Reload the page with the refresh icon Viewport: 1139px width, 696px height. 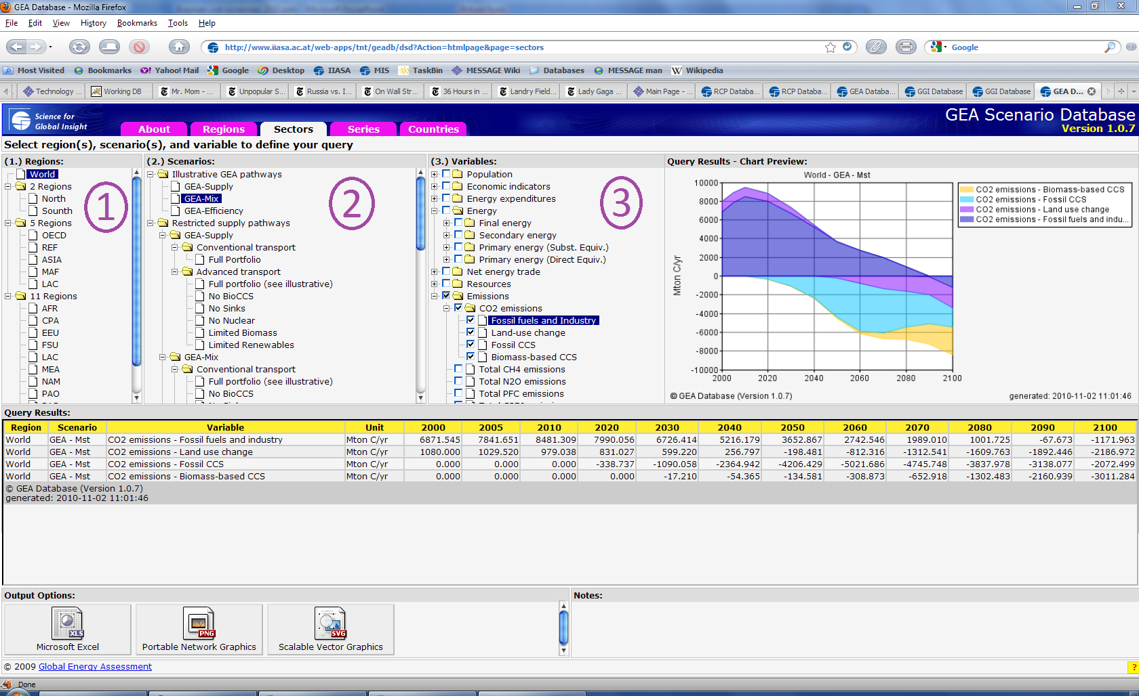click(79, 47)
